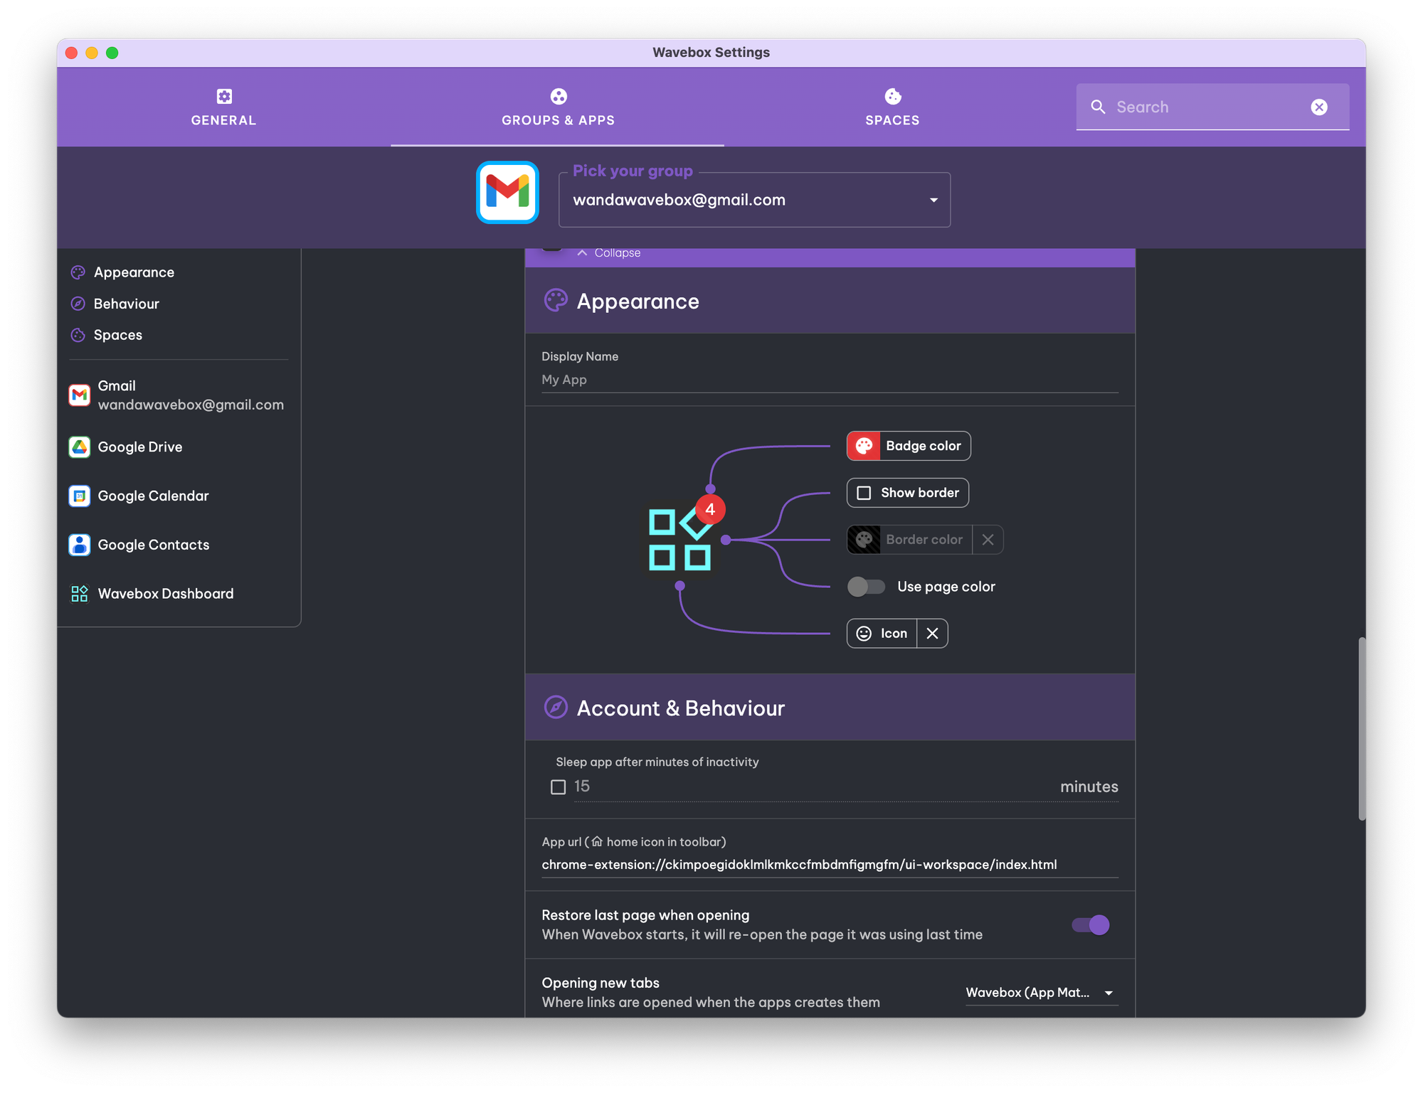The width and height of the screenshot is (1423, 1093).
Task: Jump to Appearance in sidebar
Action: click(x=134, y=272)
